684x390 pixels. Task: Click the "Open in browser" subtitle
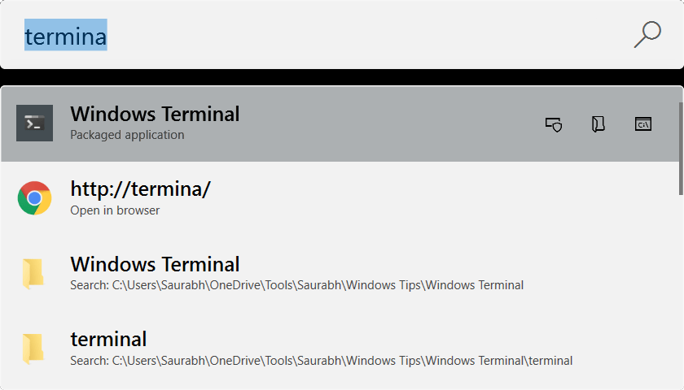tap(115, 210)
